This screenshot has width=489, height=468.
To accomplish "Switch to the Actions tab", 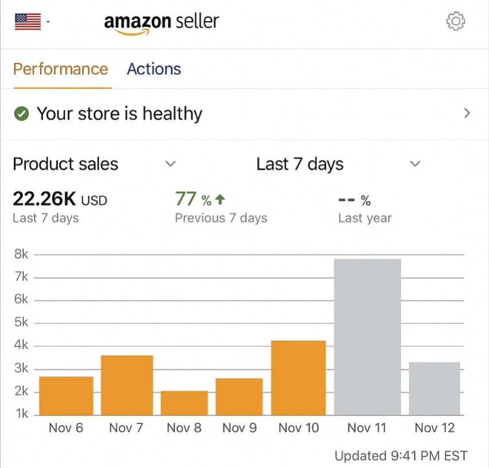I will point(154,69).
